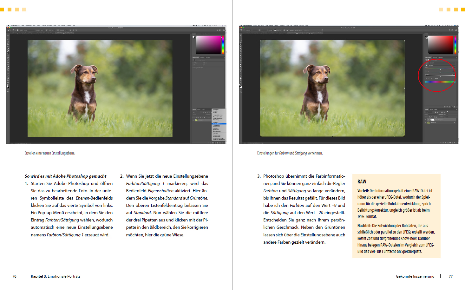Click the Apple logo in left screenshot's menu bar
This screenshot has width=465, height=290.
(8, 26)
